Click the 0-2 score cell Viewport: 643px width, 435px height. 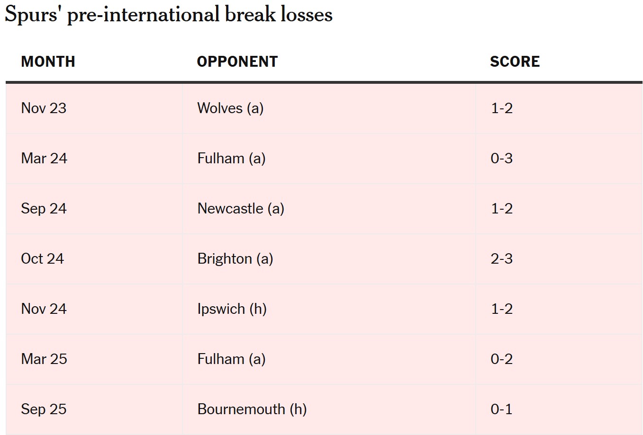pos(501,359)
